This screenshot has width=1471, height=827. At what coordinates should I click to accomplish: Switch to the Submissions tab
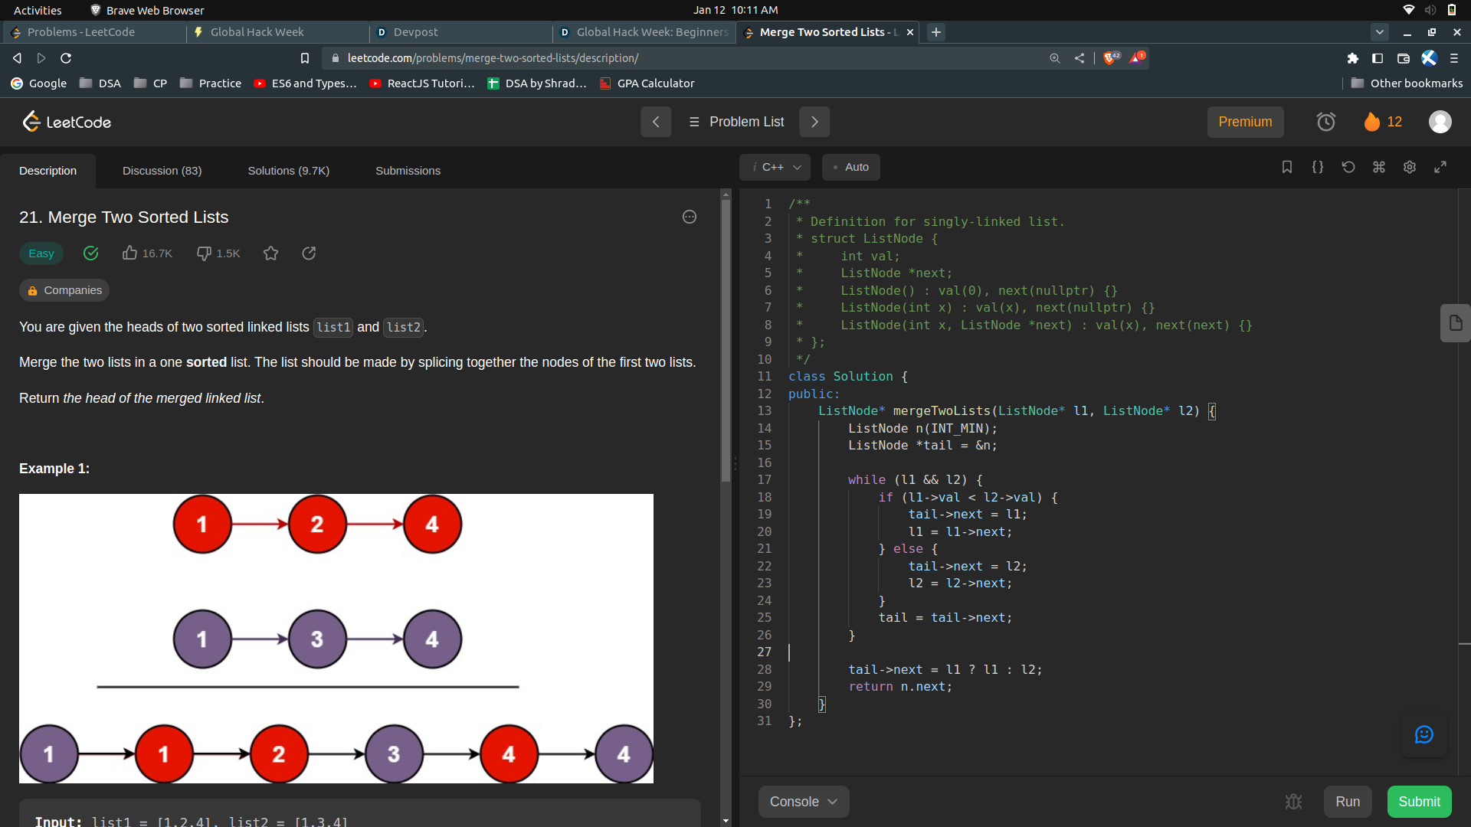408,171
